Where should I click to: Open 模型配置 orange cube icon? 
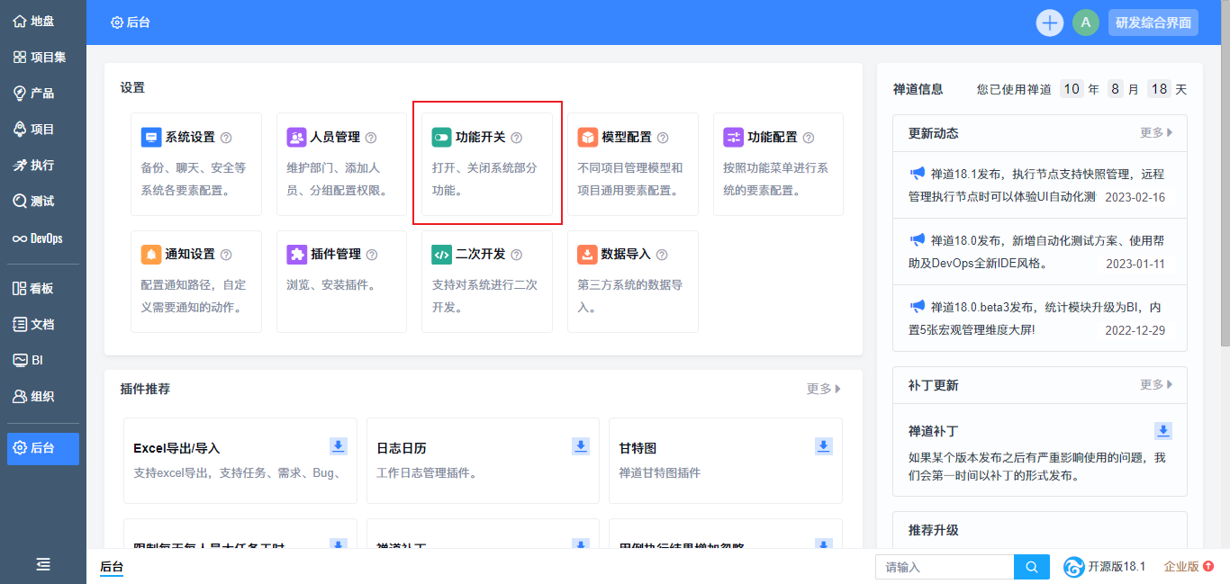point(587,138)
